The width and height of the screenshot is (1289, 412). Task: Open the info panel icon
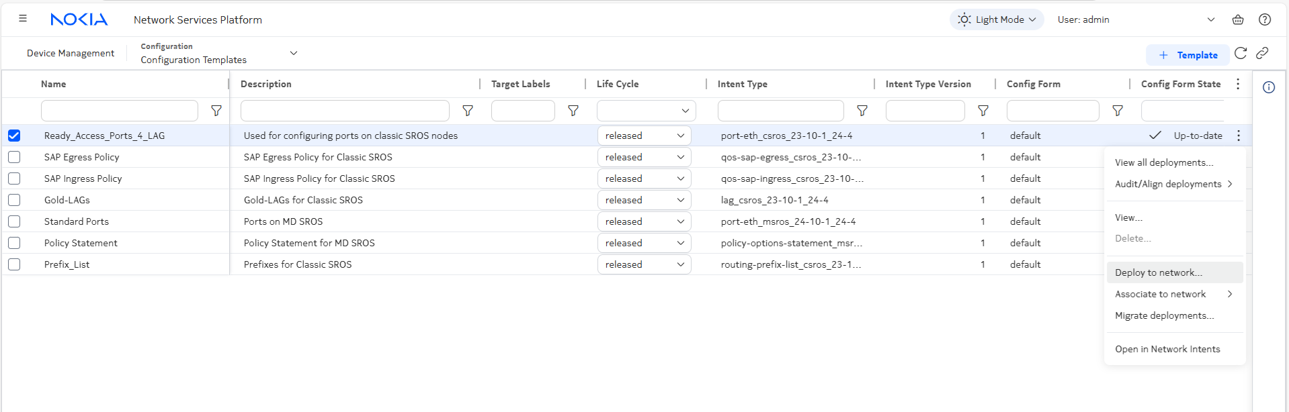coord(1269,87)
